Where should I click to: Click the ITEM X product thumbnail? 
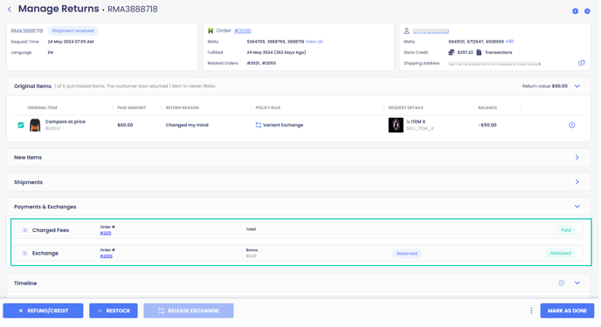(x=396, y=125)
